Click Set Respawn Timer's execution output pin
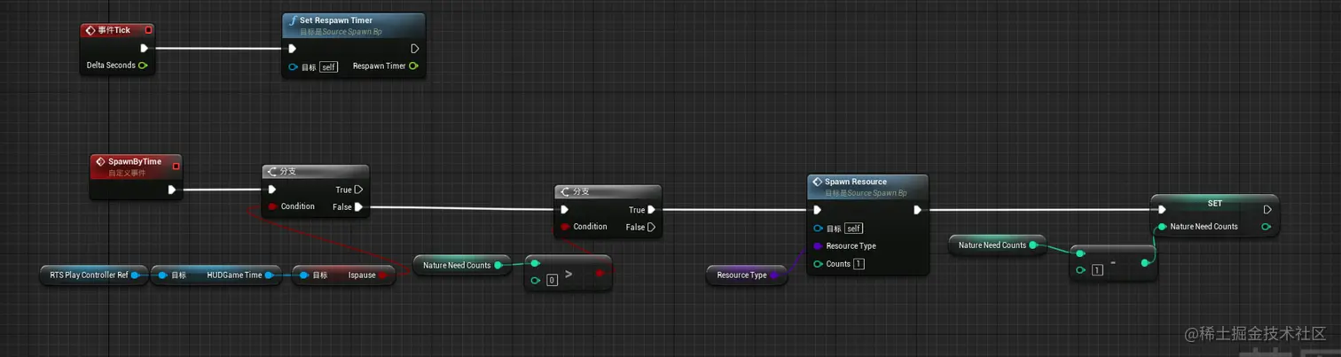 click(x=414, y=49)
